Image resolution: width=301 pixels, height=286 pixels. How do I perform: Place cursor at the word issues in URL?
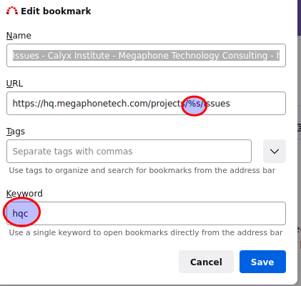tap(217, 104)
